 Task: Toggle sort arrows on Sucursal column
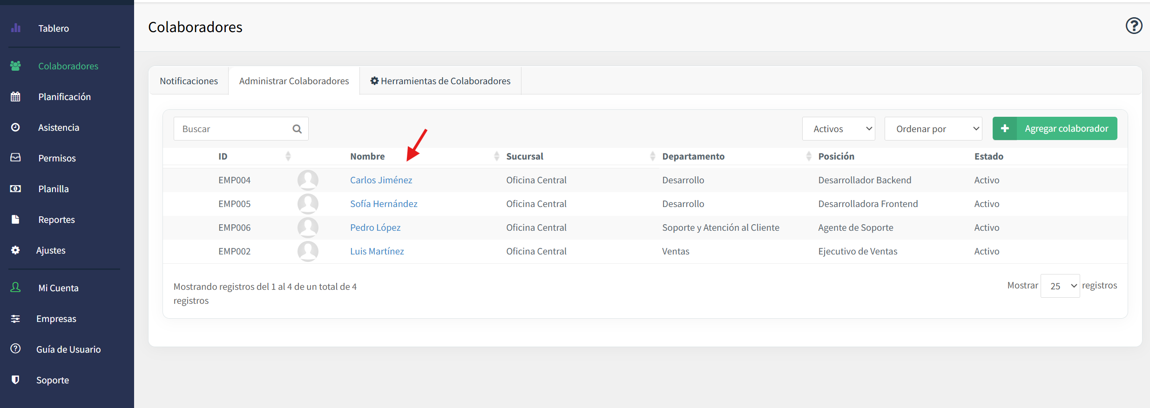[652, 156]
